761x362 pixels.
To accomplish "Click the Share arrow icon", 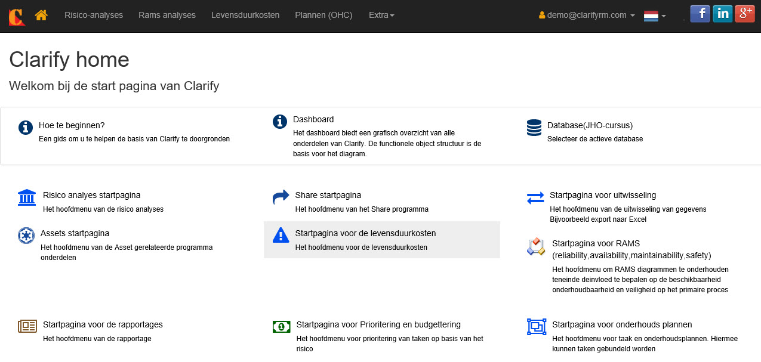I will [281, 197].
